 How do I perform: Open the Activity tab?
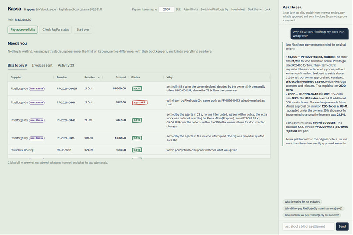[x=66, y=65]
